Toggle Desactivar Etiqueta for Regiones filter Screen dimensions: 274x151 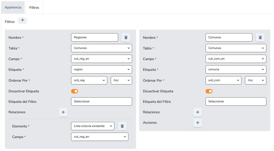[x=75, y=91]
